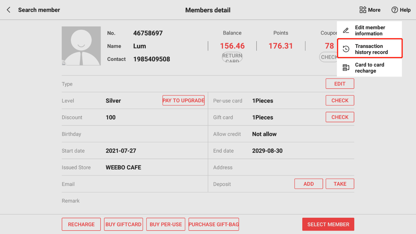Click the Discount value 100

111,117
